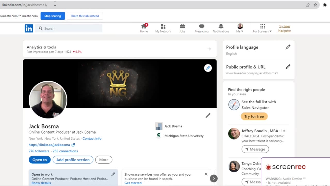Click the search magnifier icon

[40, 28]
